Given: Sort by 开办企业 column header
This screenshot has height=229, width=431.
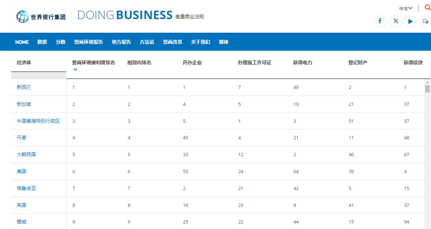Looking at the screenshot, I should (x=192, y=63).
